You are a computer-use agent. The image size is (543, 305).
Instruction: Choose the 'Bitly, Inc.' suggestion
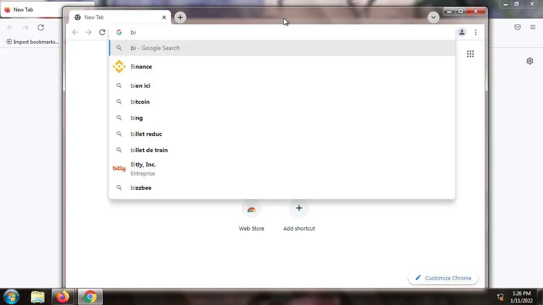point(282,169)
